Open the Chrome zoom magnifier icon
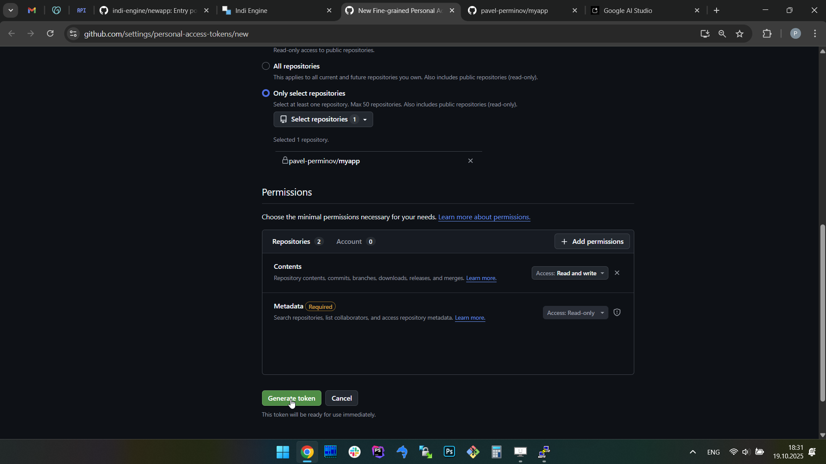The height and width of the screenshot is (464, 826). coord(722,34)
